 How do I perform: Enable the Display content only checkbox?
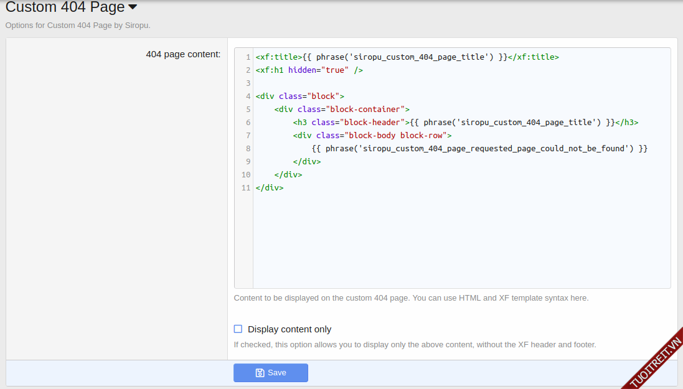(x=238, y=329)
